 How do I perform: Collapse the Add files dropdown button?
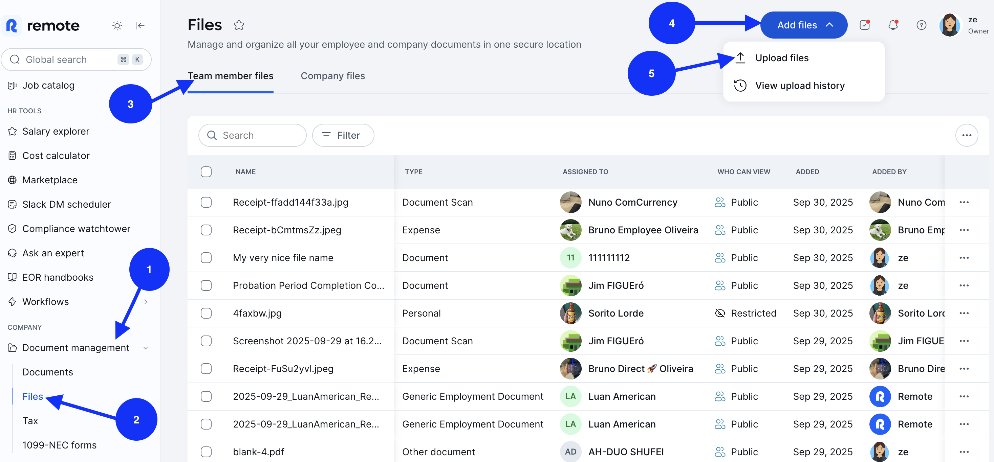click(804, 25)
